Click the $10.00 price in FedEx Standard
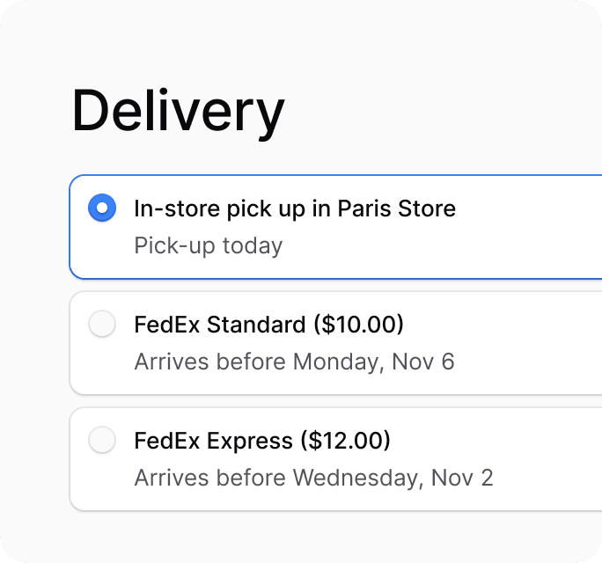 [x=359, y=325]
